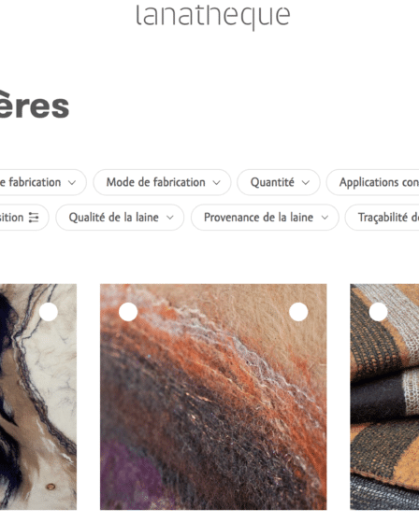Image resolution: width=419 pixels, height=523 pixels.
Task: Click the chevron next to Qualité de la laine
Action: 169,218
